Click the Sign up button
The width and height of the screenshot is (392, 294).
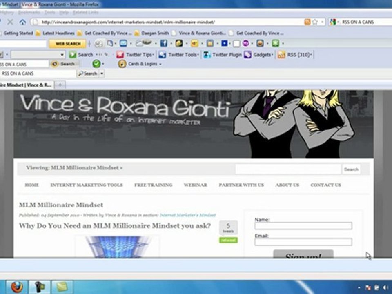(x=303, y=254)
